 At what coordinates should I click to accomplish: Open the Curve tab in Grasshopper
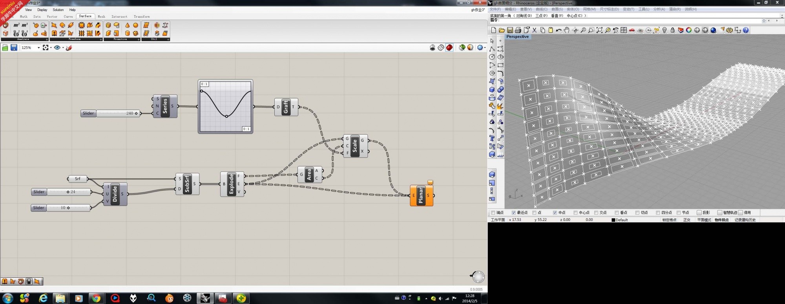tap(68, 16)
